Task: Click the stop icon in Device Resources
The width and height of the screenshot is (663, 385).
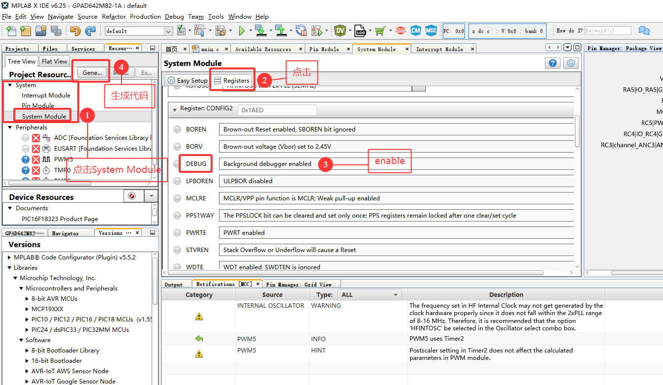Action: coord(132,196)
